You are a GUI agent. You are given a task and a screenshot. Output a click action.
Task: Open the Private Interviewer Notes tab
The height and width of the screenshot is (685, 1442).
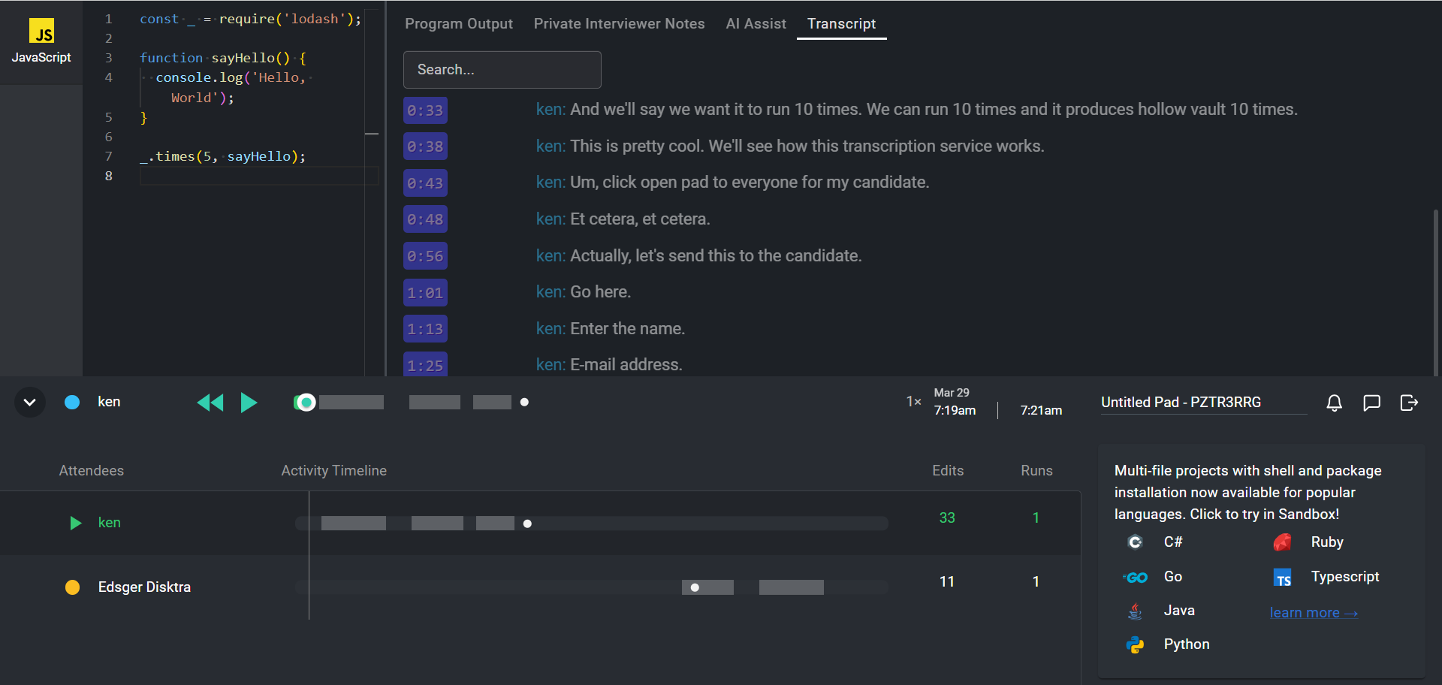[x=619, y=24]
